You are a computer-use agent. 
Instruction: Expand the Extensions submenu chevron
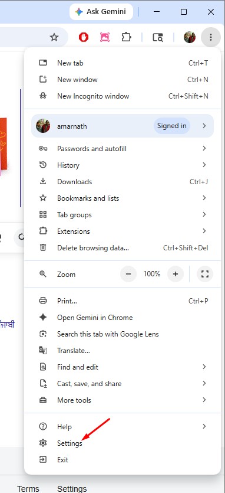[x=204, y=231]
